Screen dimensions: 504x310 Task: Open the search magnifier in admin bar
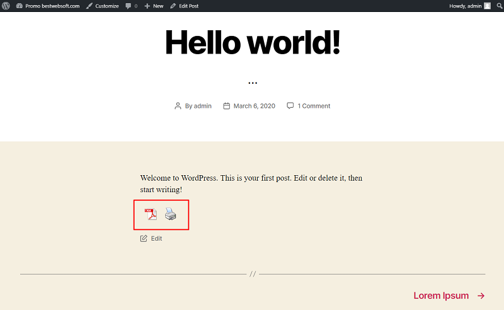pyautogui.click(x=500, y=6)
